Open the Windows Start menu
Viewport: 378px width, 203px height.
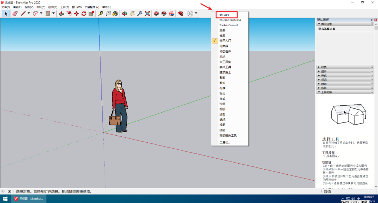click(5, 199)
